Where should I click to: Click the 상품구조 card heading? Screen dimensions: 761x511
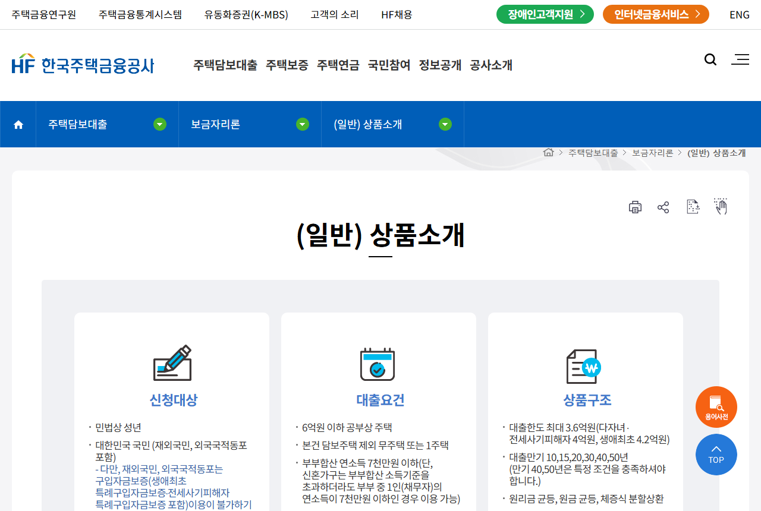click(587, 400)
